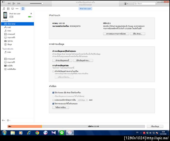This screenshot has width=170, height=141.
Task: Click the Restore Backup button
Action: click(x=83, y=60)
